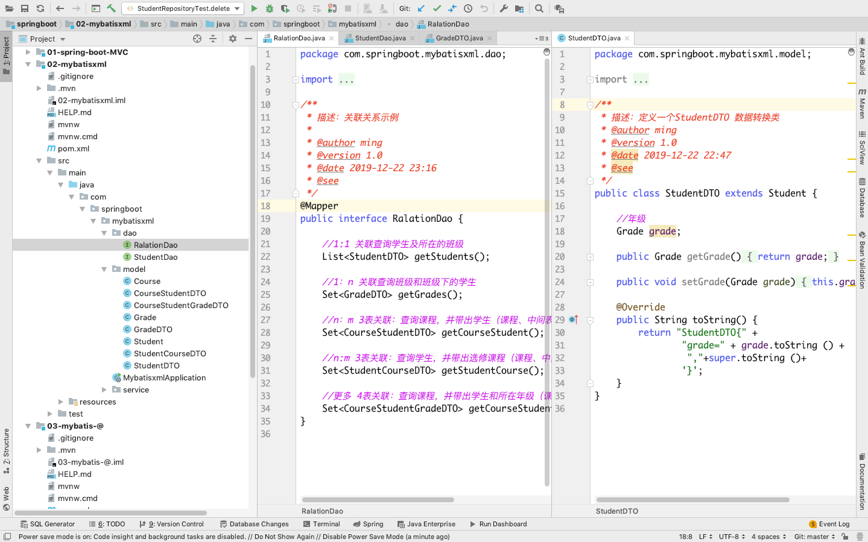This screenshot has width=868, height=542.
Task: Run with coverage using the shield icon
Action: [x=285, y=8]
